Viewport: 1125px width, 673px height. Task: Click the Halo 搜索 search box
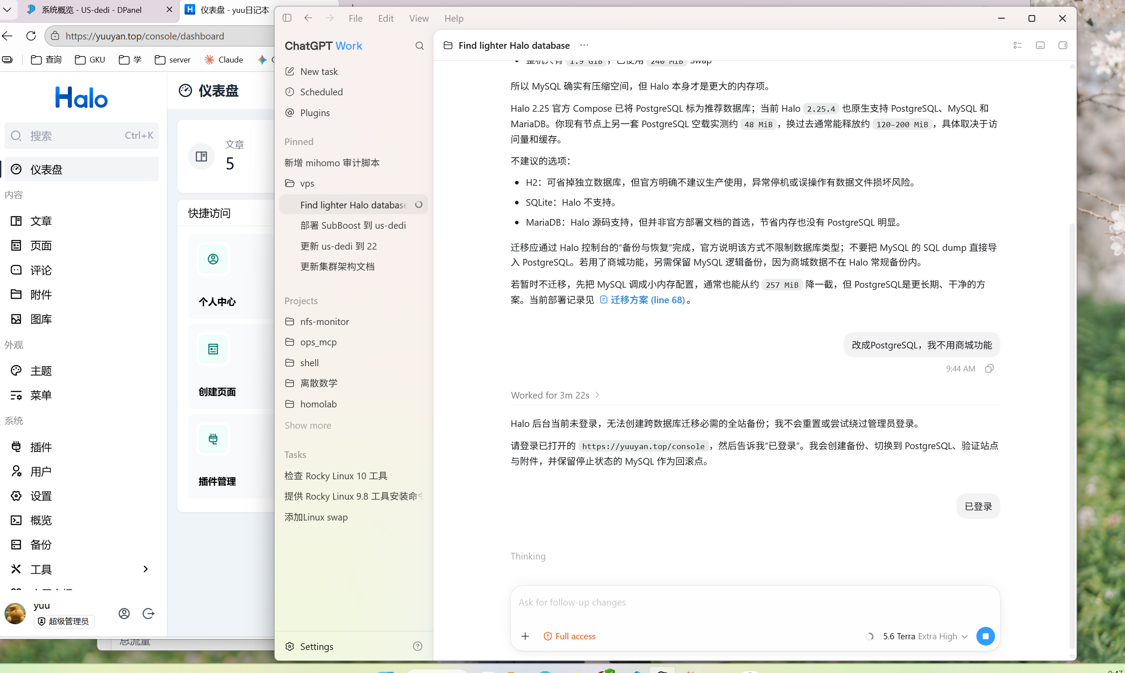(x=82, y=136)
